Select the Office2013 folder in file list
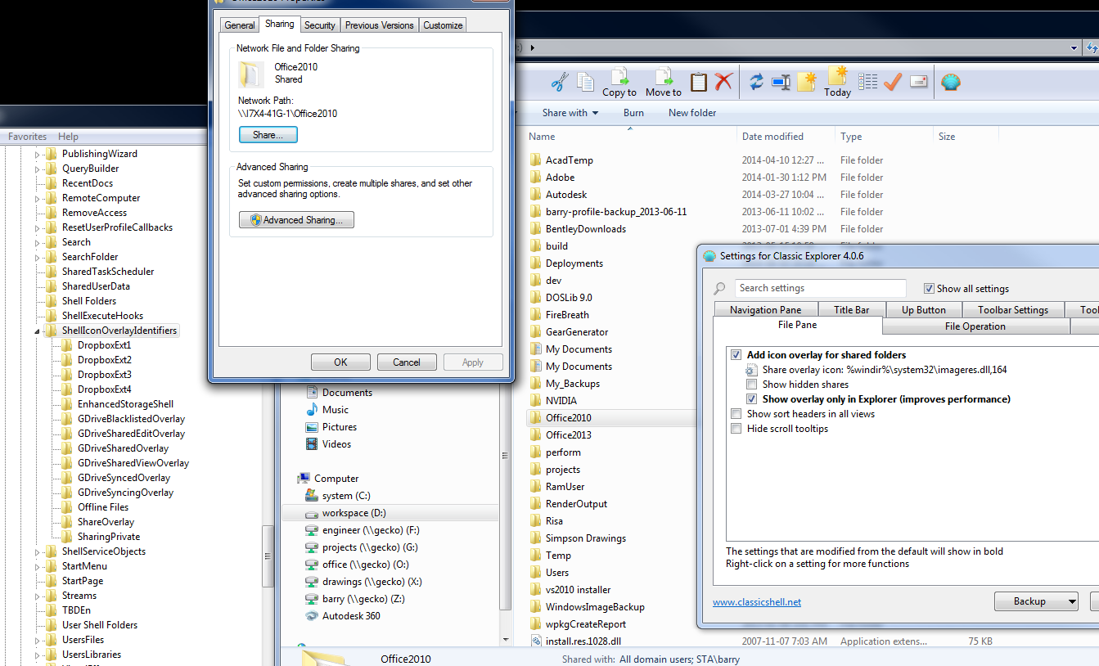Screen dimensions: 1099x666 (x=569, y=435)
